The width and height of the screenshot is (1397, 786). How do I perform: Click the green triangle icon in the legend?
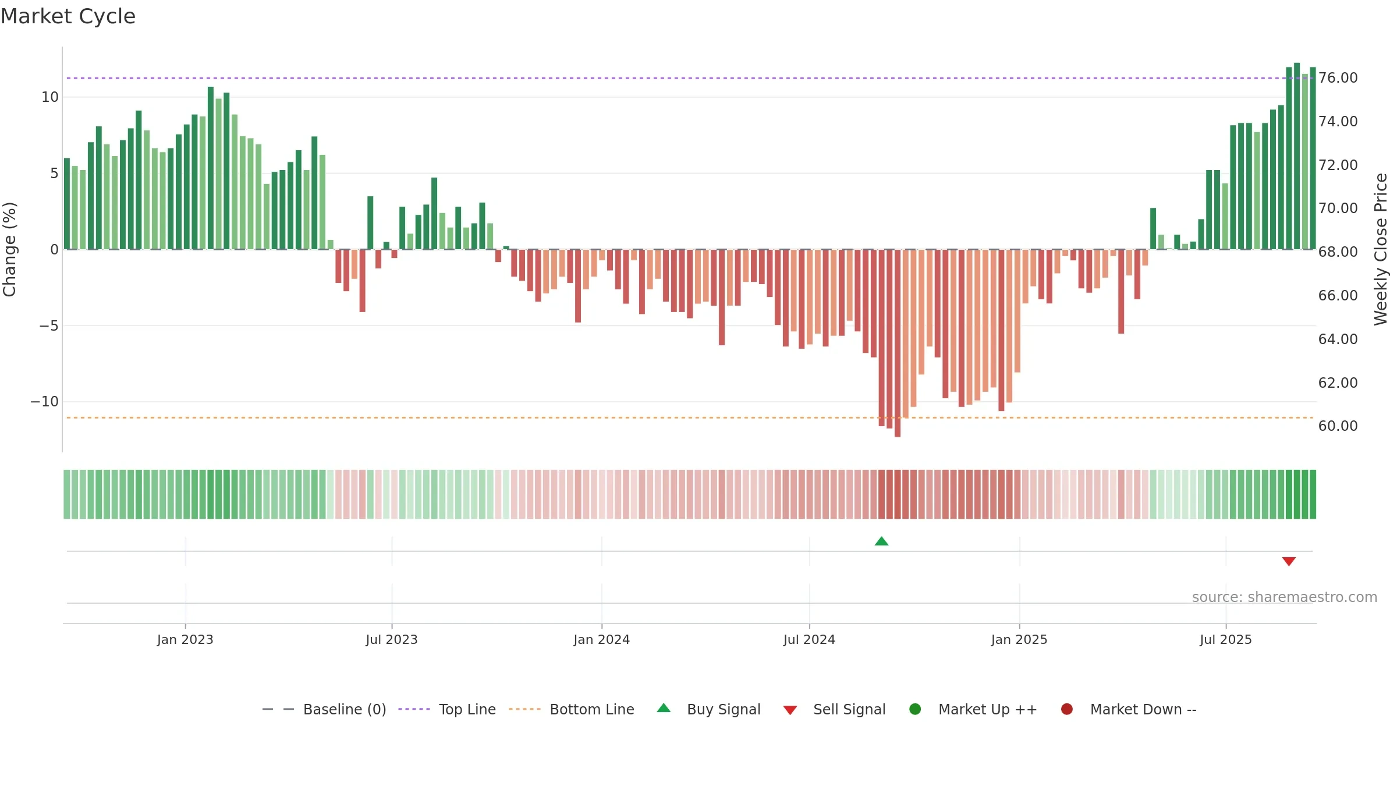tap(664, 708)
